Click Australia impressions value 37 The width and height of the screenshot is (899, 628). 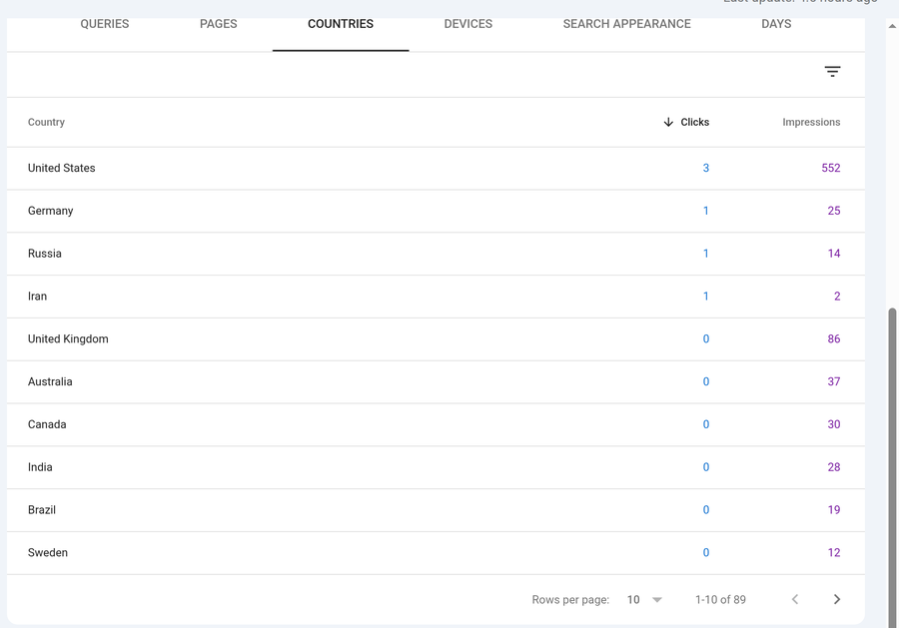[834, 381]
